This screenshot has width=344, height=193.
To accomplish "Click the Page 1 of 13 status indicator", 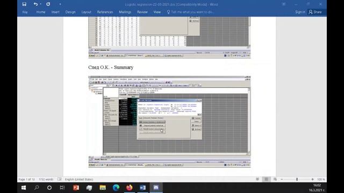I will 26,179.
